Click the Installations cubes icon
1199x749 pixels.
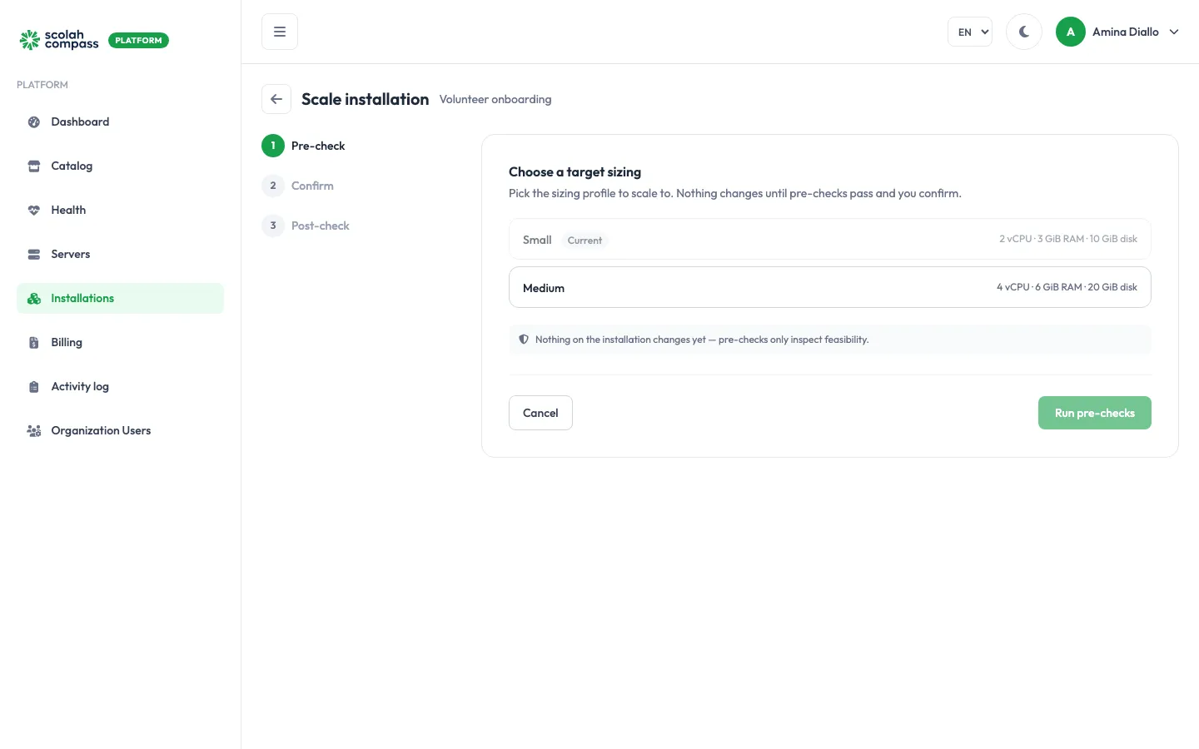tap(34, 299)
